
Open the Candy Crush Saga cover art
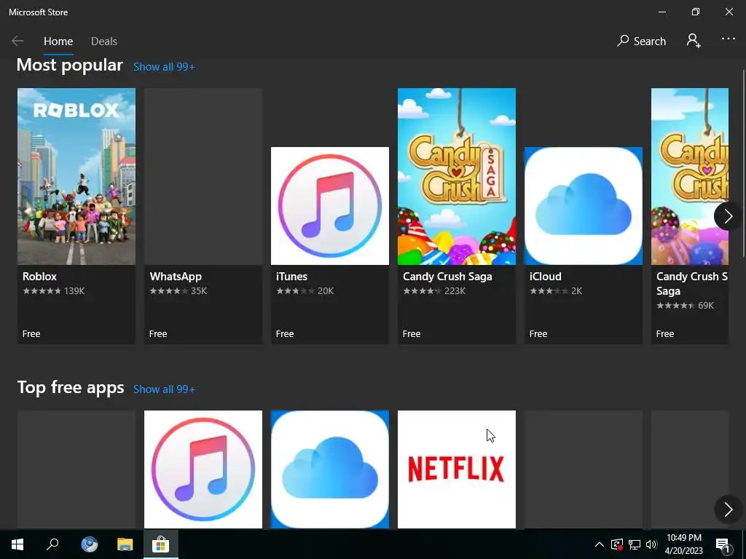456,176
